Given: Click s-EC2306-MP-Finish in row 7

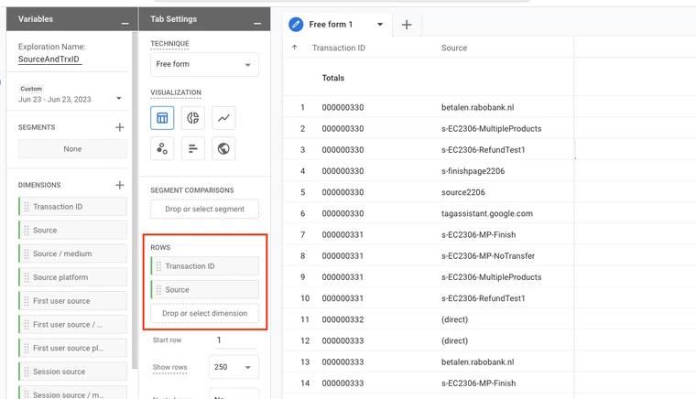Looking at the screenshot, I should (x=478, y=234).
